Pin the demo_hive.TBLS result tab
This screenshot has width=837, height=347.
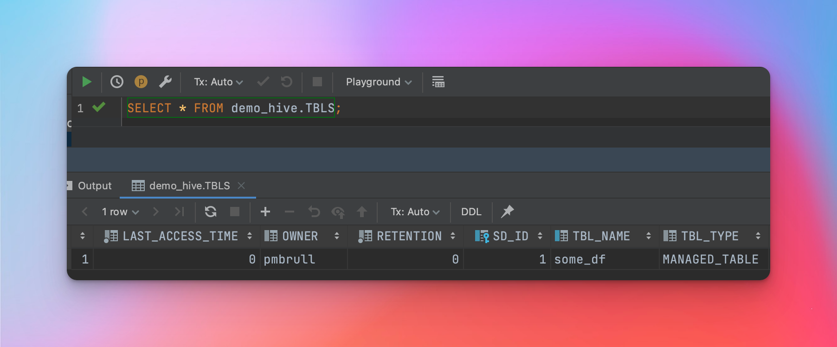507,212
